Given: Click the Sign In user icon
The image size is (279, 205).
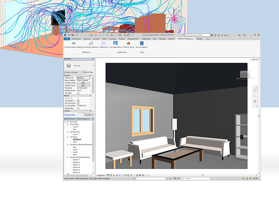Looking at the screenshot, I should 222,35.
